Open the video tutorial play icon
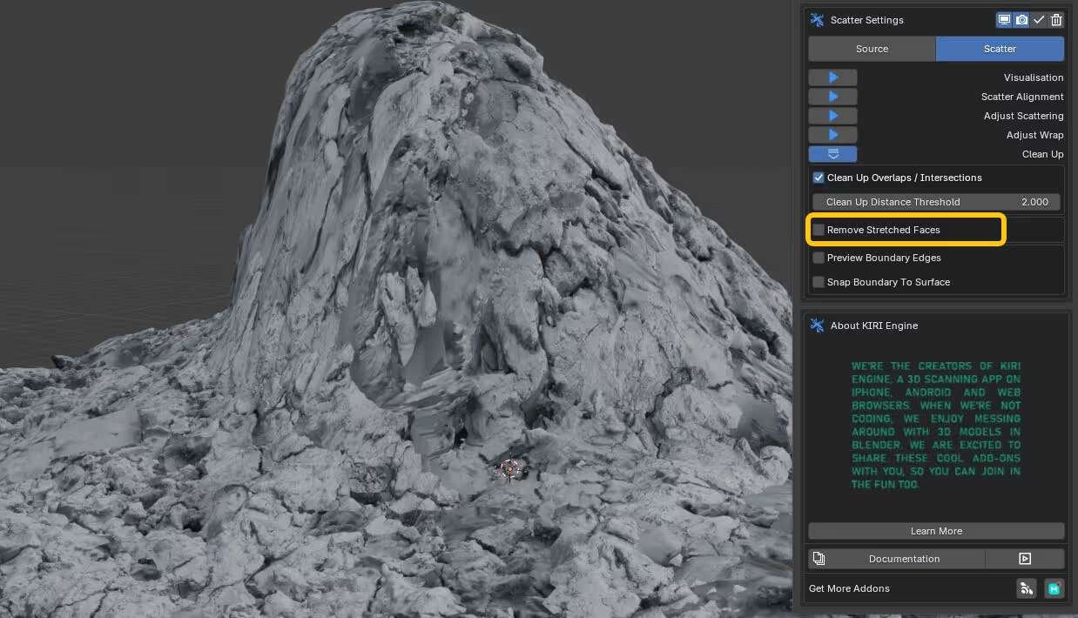The image size is (1078, 618). [x=1025, y=559]
